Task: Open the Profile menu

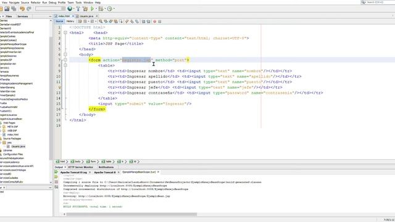Action: pyautogui.click(x=62, y=2)
